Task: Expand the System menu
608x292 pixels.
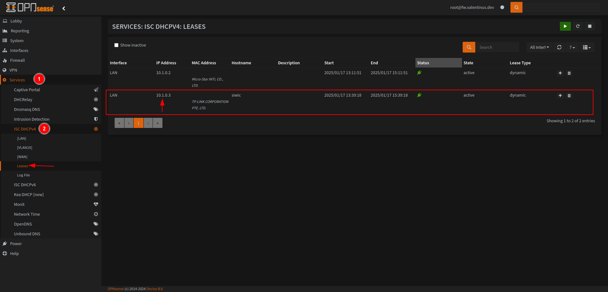Action: pos(17,41)
